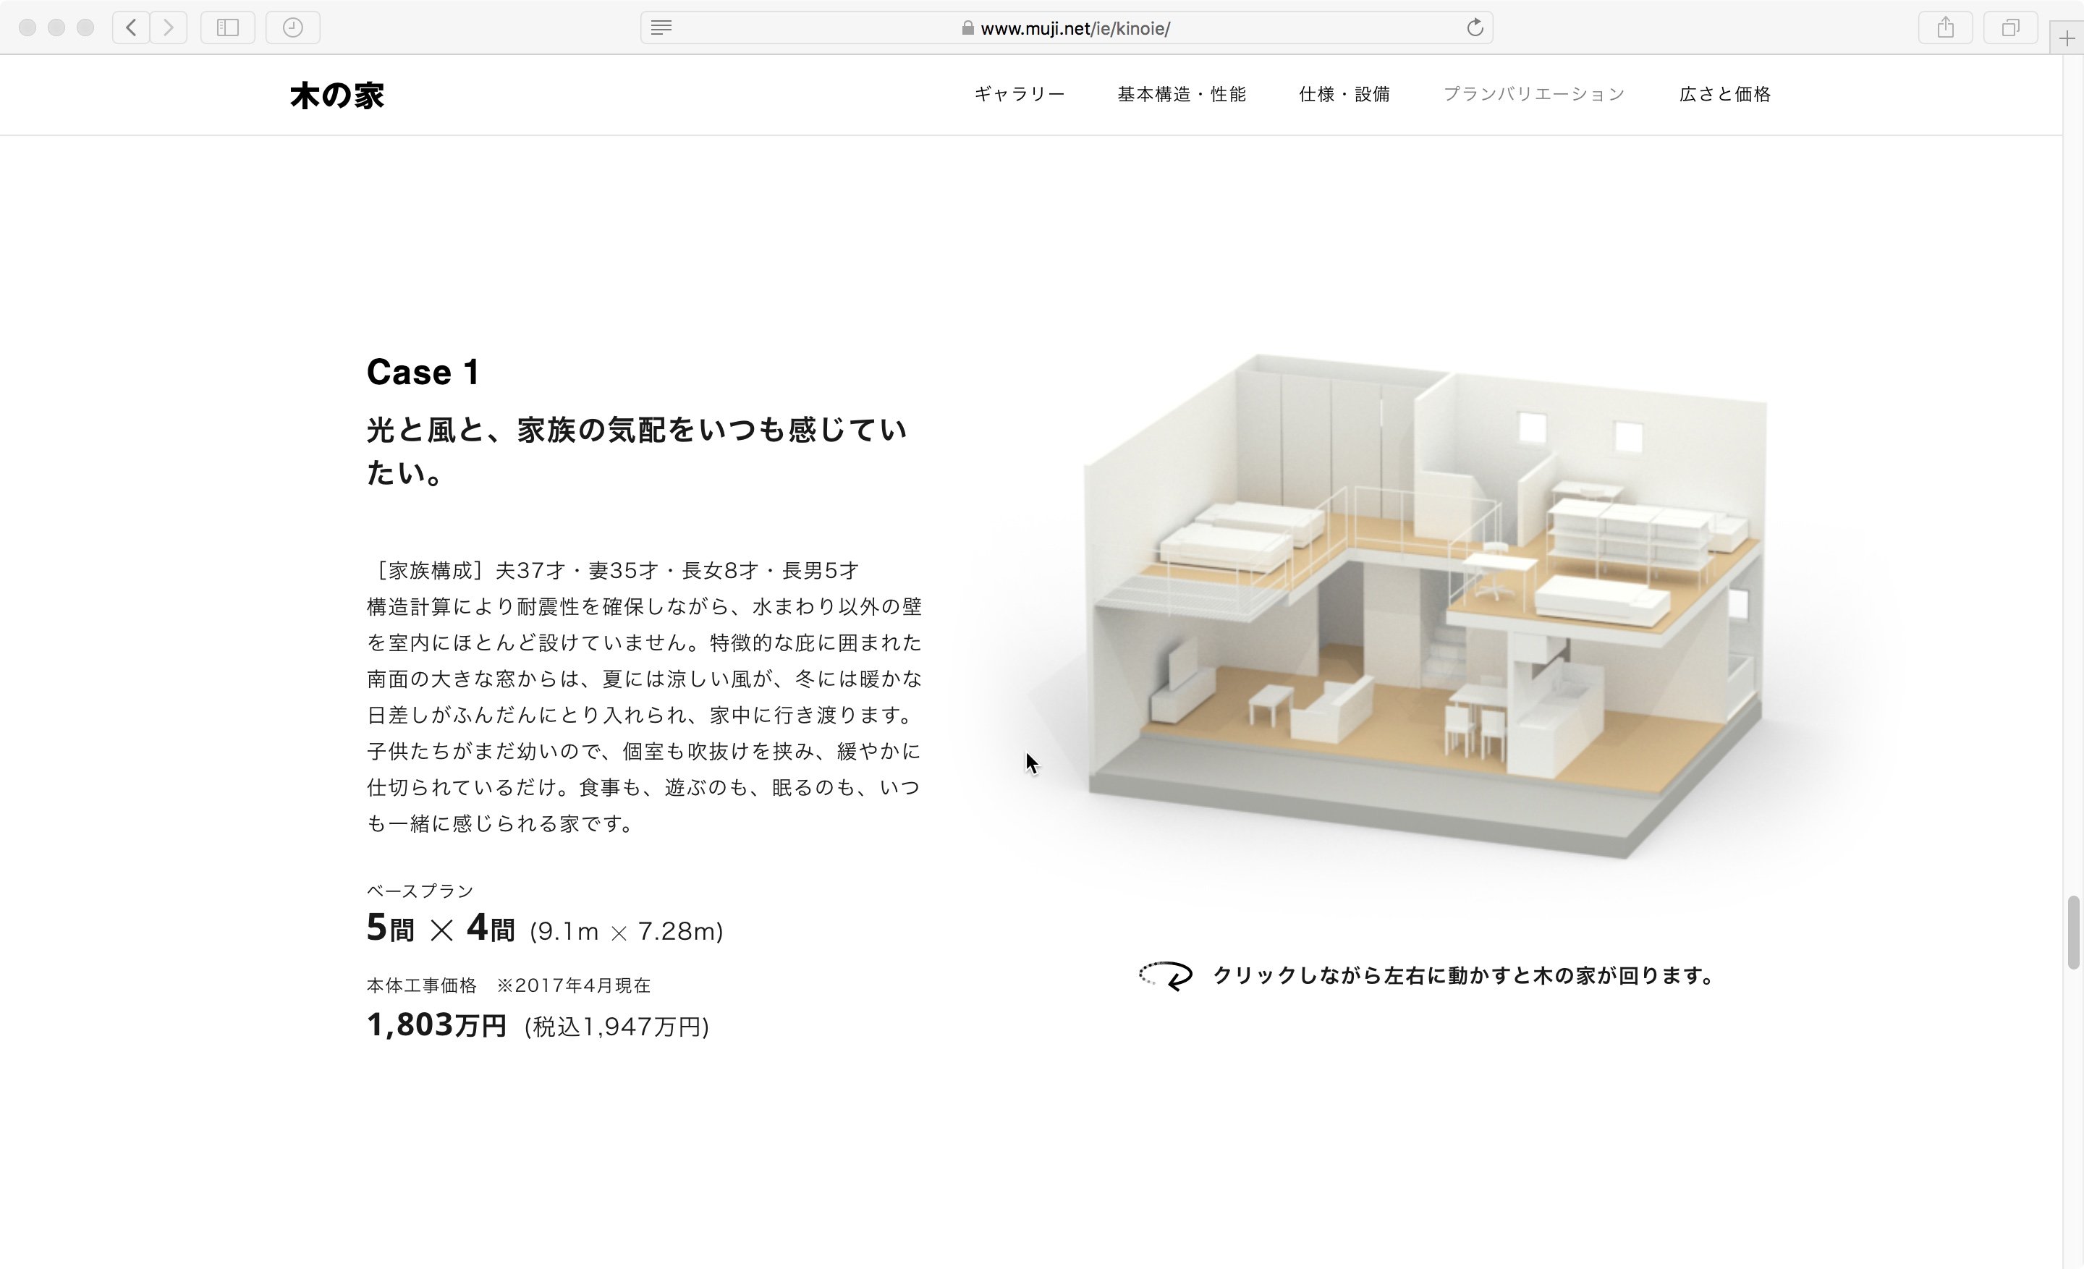Open the 基本構造・性能 section
Screen dimensions: 2084x1269
coord(1182,94)
